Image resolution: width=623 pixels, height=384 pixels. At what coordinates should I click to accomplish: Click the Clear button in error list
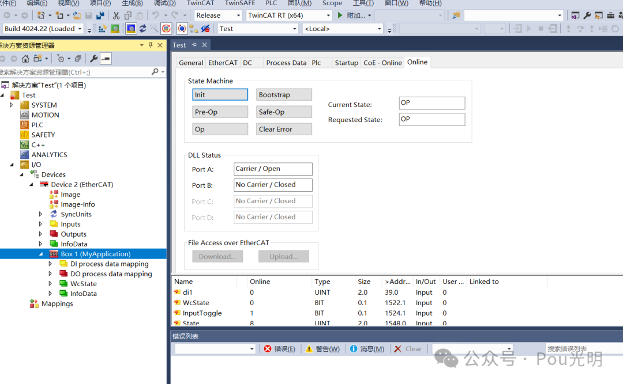pos(408,349)
